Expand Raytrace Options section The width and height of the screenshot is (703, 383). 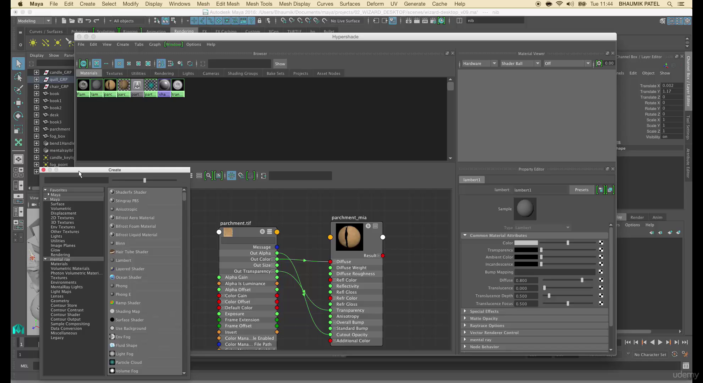(465, 326)
